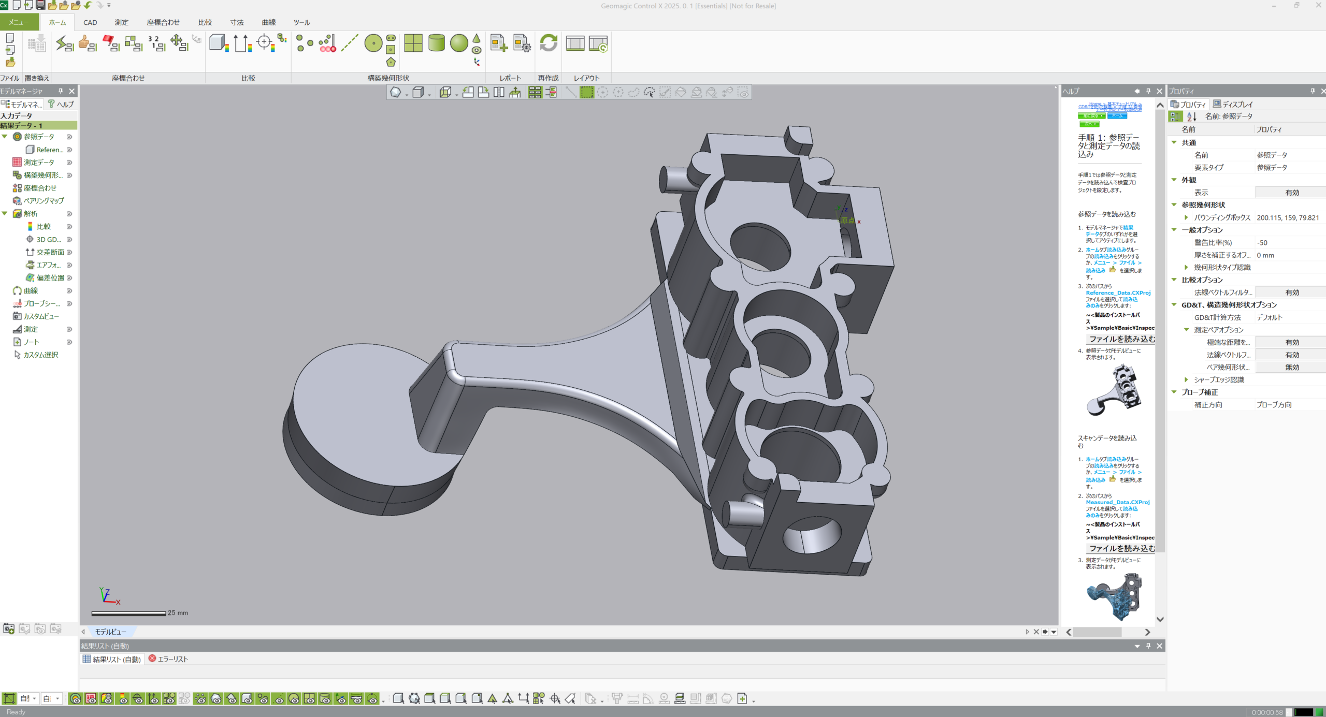Click the create report icon

pyautogui.click(x=499, y=43)
